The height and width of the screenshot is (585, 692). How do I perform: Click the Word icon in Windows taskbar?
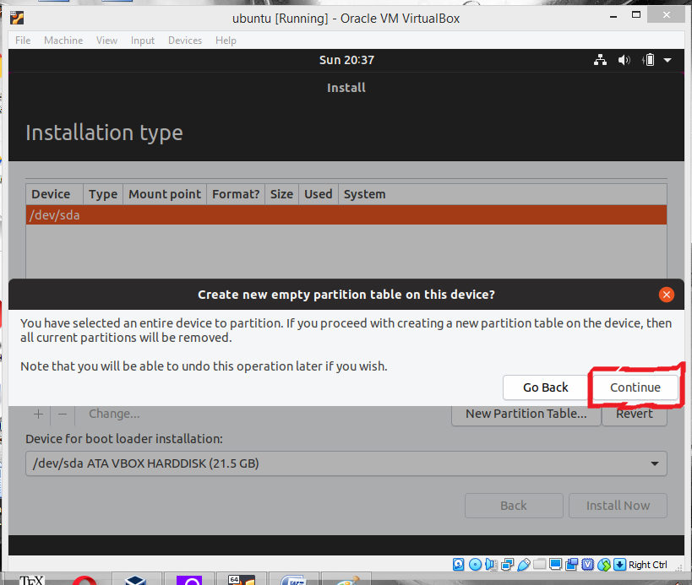tap(293, 580)
